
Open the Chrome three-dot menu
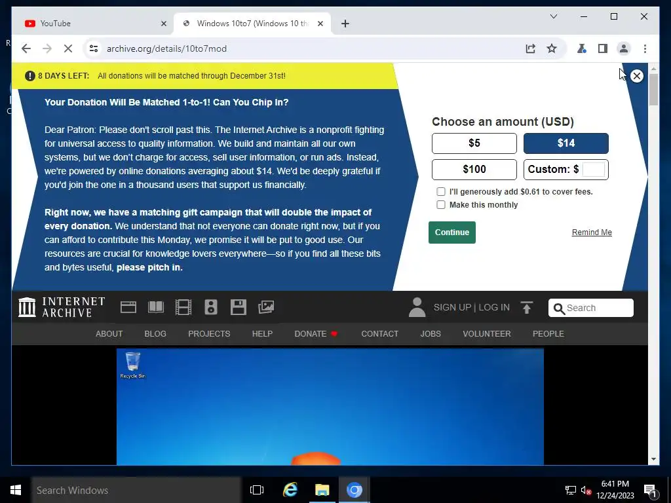pyautogui.click(x=645, y=48)
